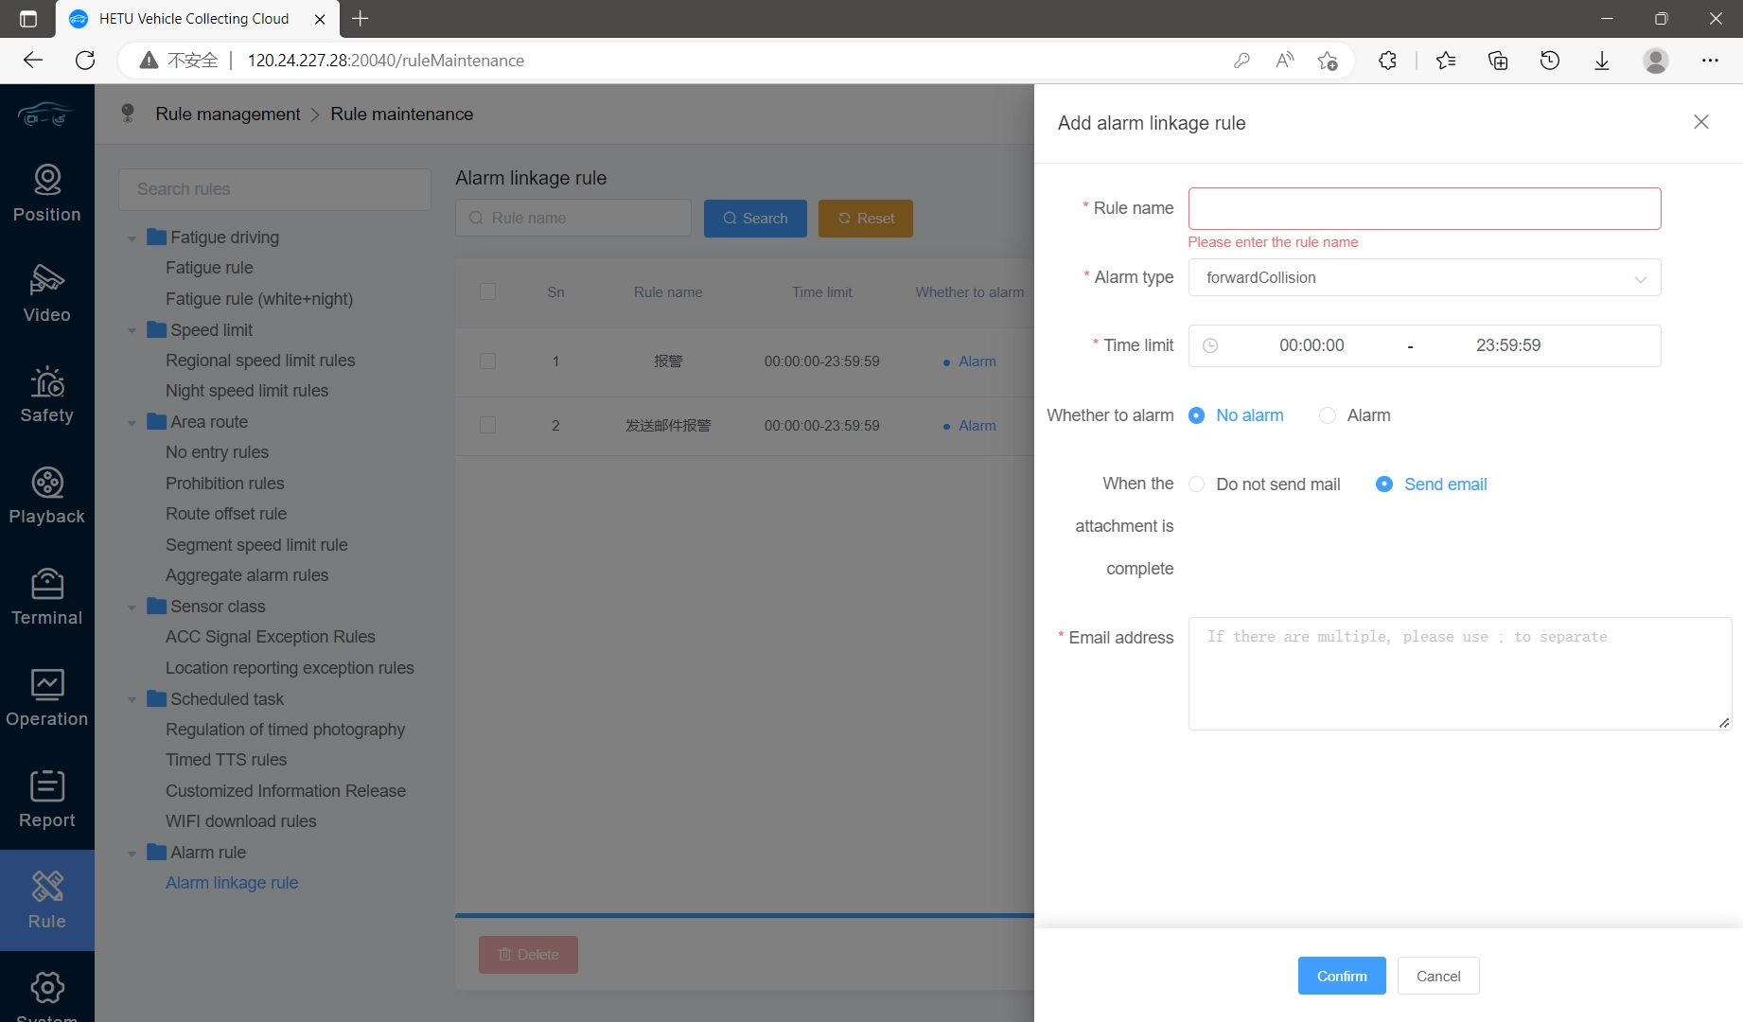The width and height of the screenshot is (1743, 1022).
Task: Select the Timed TTS rules item
Action: (226, 760)
